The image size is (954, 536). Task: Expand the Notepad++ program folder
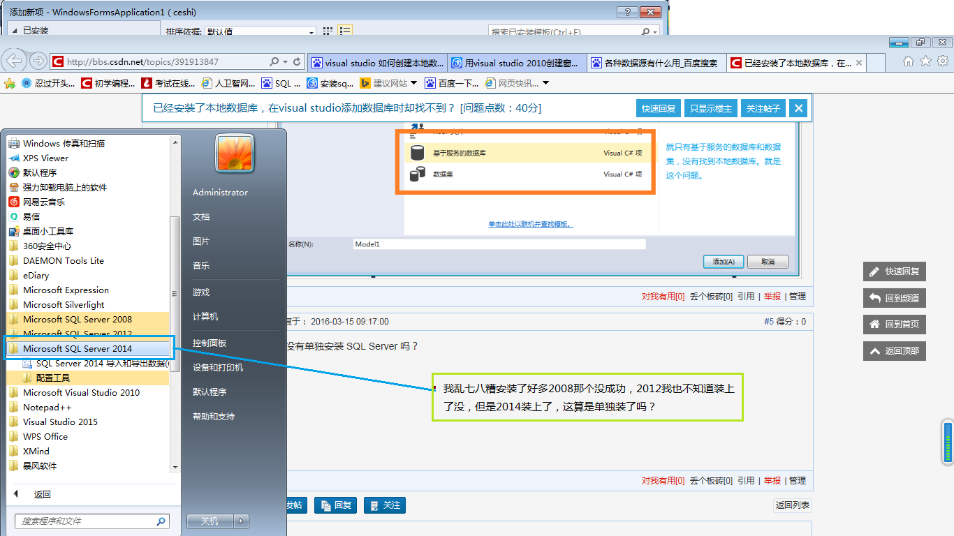(41, 407)
